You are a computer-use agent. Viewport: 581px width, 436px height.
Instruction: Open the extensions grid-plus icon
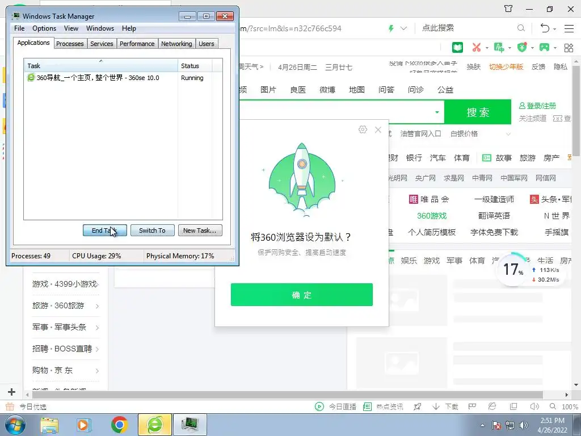point(569,48)
